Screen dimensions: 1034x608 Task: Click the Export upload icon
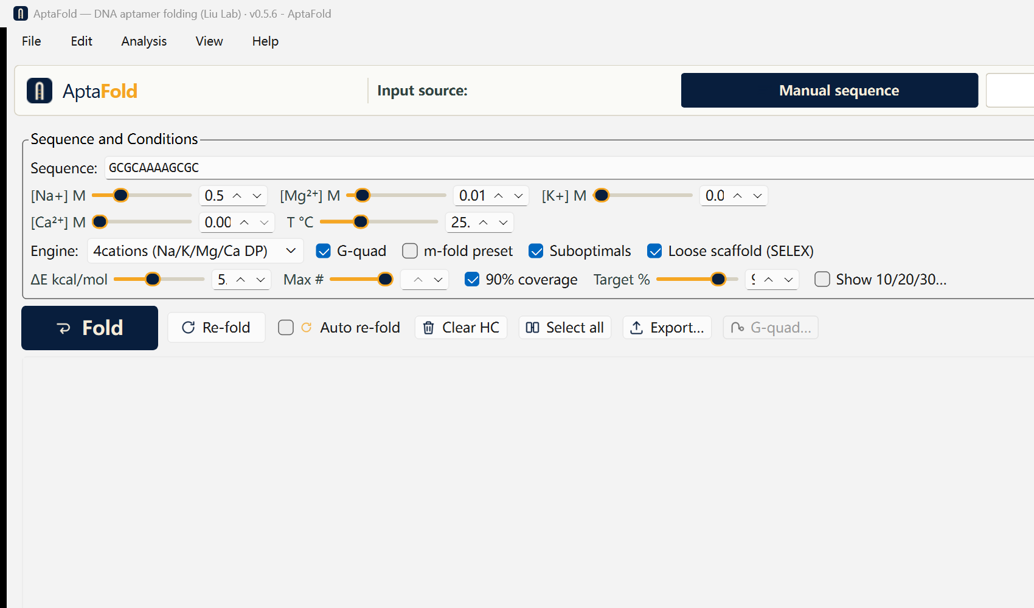point(636,328)
